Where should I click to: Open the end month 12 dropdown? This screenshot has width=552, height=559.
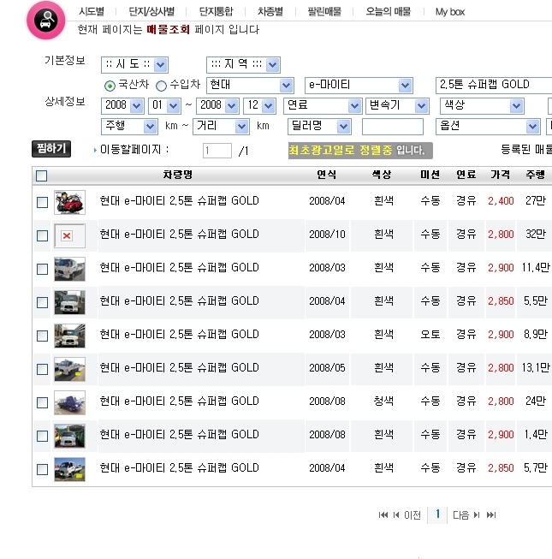tap(259, 106)
